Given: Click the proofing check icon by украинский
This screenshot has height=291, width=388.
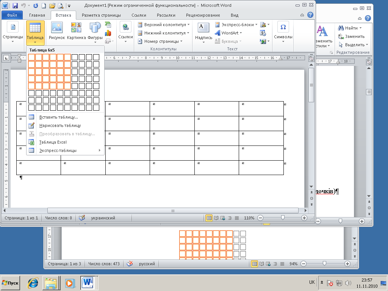Looking at the screenshot, I should [82, 218].
